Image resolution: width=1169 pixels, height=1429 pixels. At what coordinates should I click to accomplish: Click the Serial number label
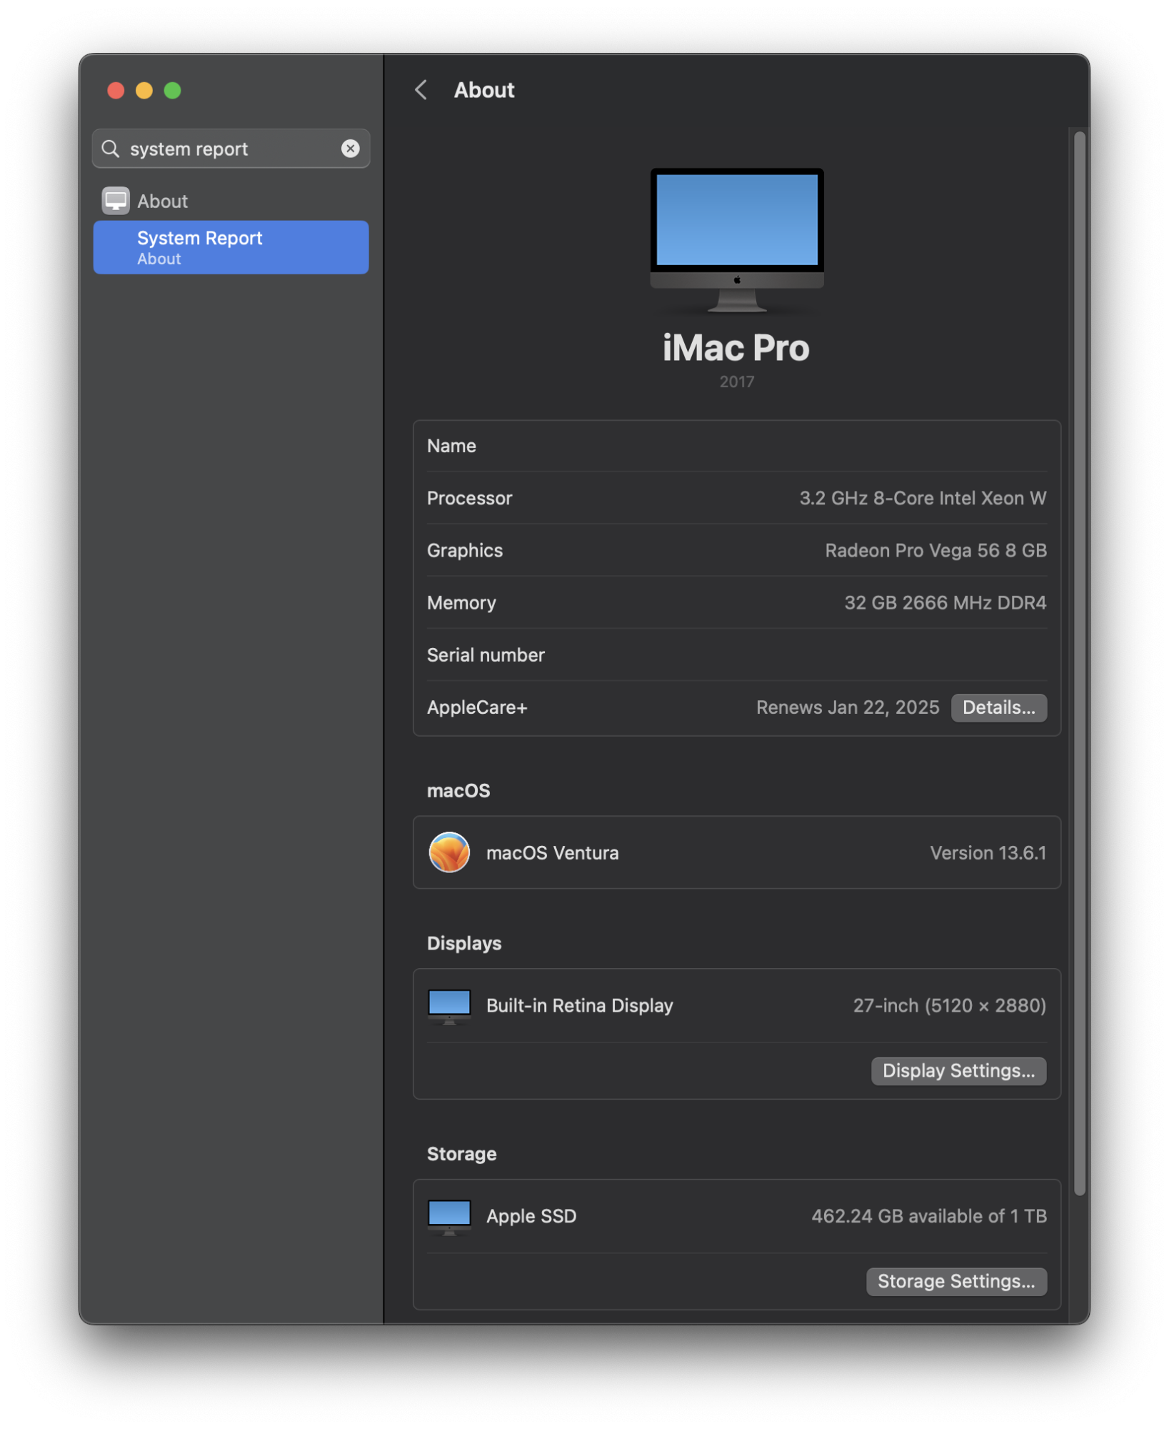pyautogui.click(x=486, y=655)
